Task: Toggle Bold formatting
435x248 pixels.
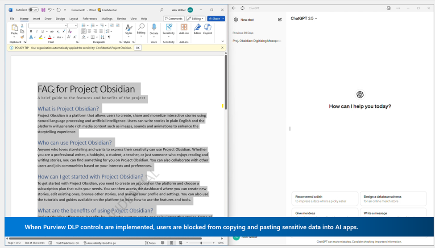Action: (x=31, y=31)
